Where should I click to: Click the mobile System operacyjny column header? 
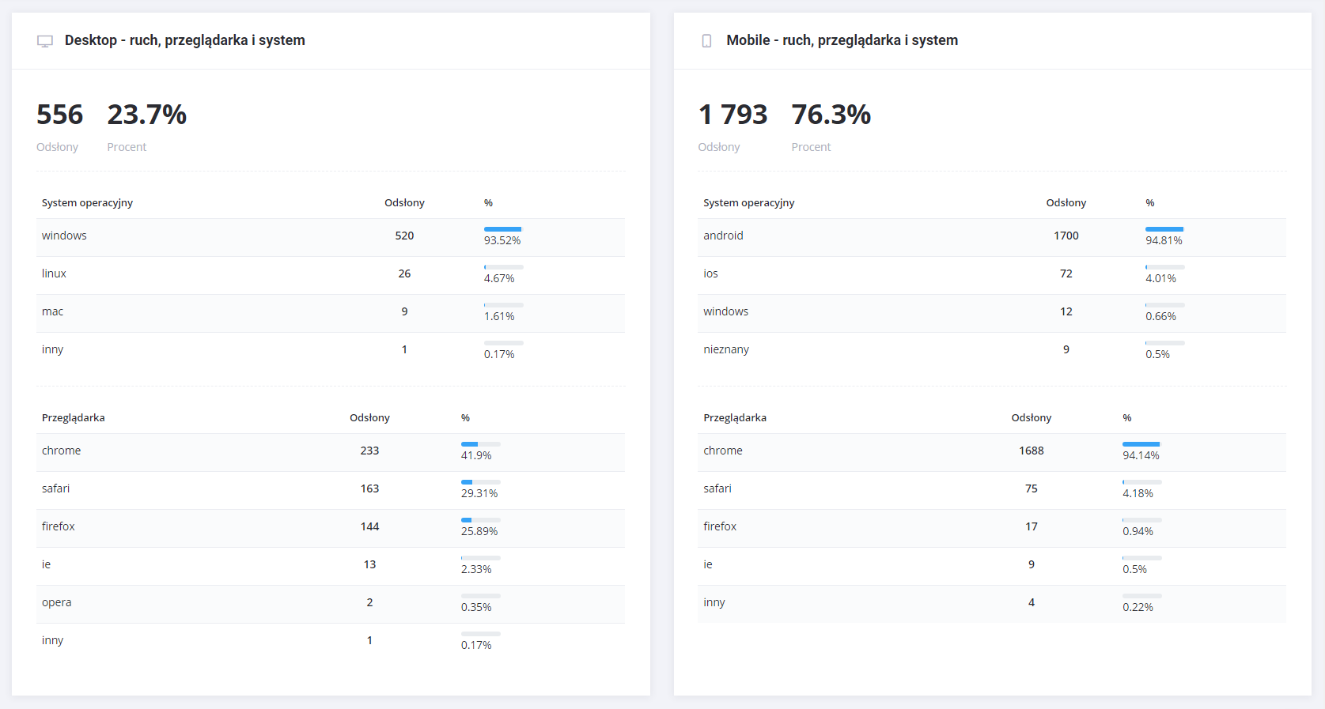click(749, 203)
